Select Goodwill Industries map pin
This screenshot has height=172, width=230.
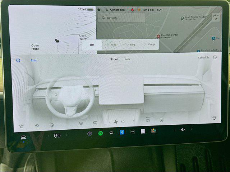click(198, 51)
